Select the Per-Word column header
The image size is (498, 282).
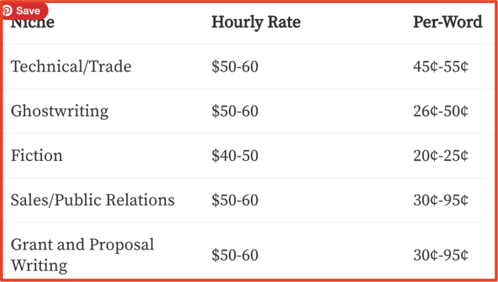448,22
